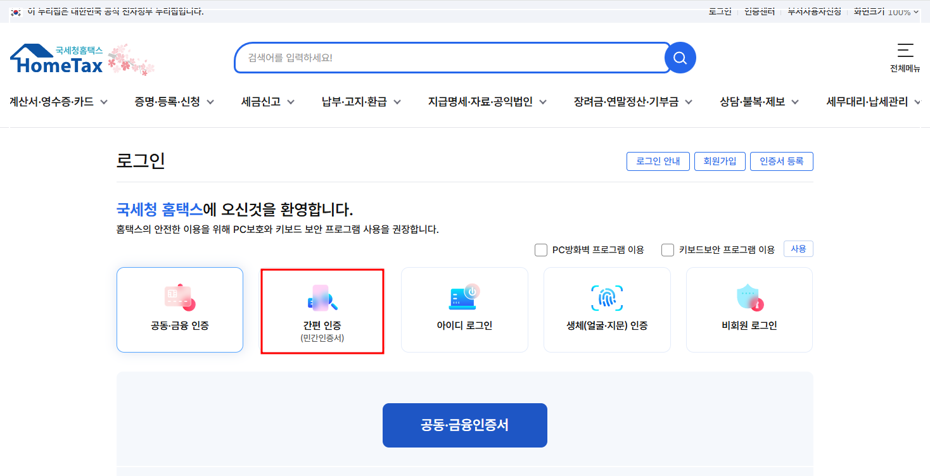Click the 아이디 로그인 laptop icon
Screen dimensions: 930x476
point(464,297)
